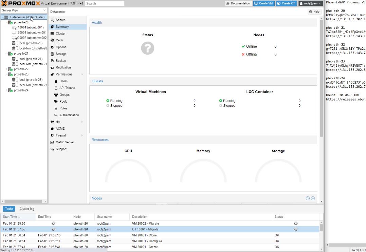366x252 pixels.
Task: Select the Replication icon
Action: (52, 67)
